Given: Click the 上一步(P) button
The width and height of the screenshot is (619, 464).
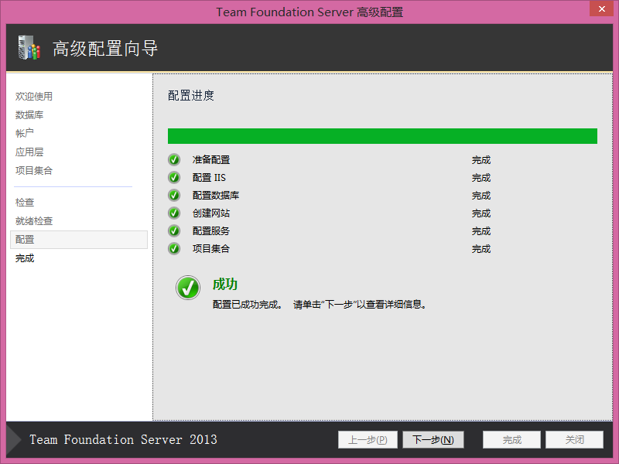Looking at the screenshot, I should point(368,439).
